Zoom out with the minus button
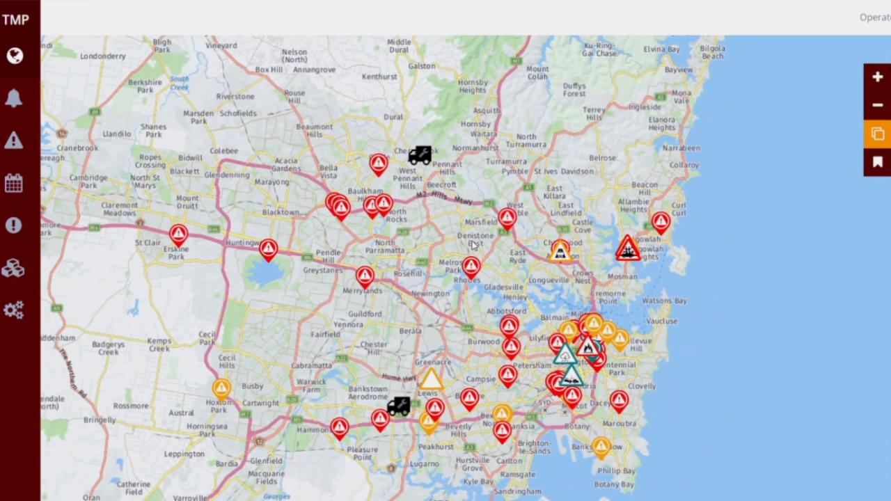891x501 pixels. click(x=877, y=105)
